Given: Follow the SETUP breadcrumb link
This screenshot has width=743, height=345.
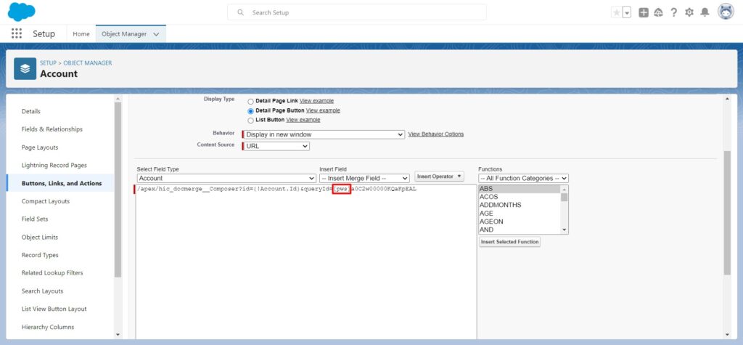Looking at the screenshot, I should tap(48, 62).
